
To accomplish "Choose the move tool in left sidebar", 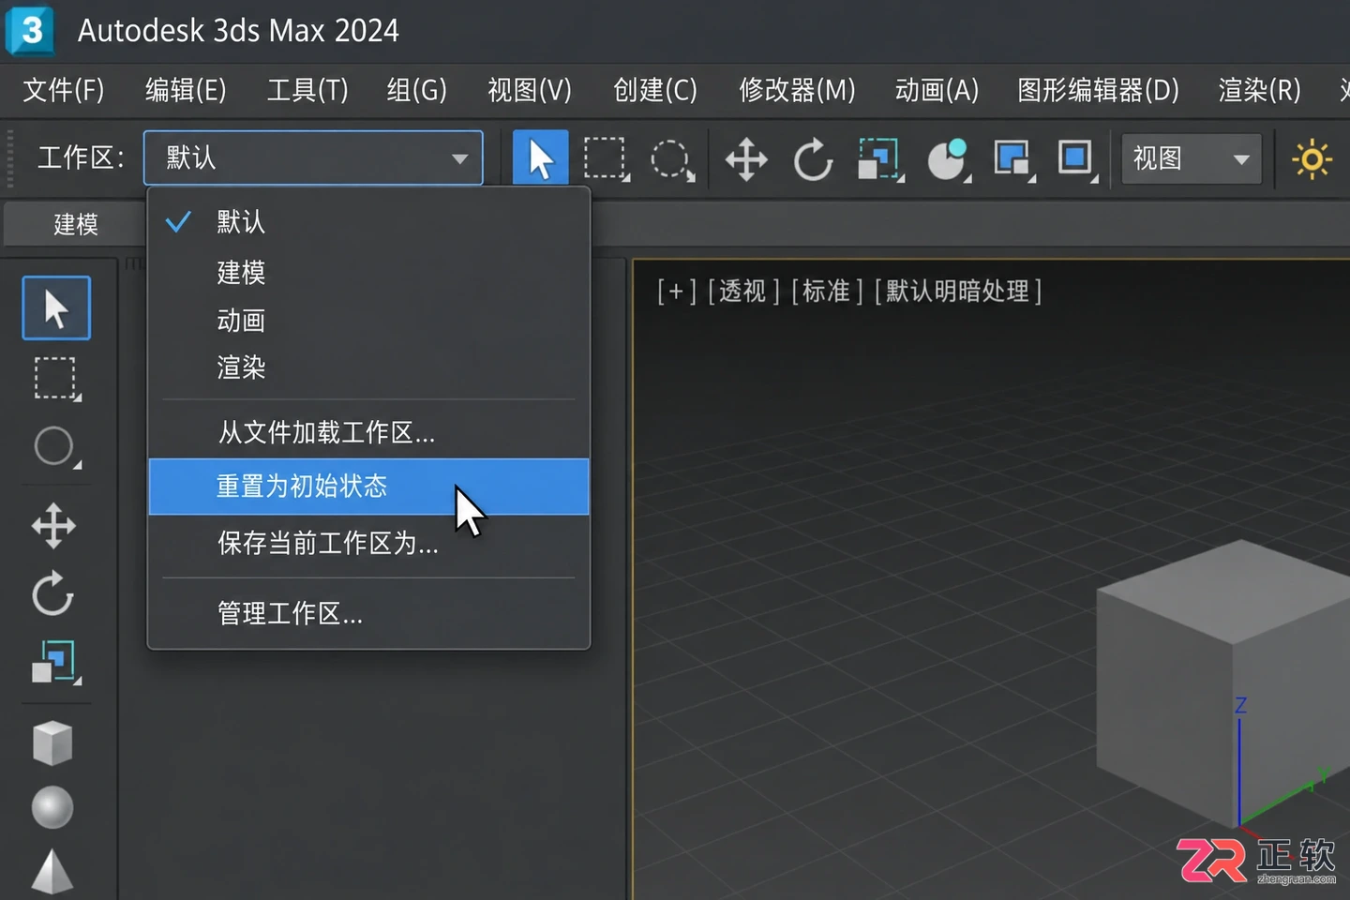I will tap(53, 526).
